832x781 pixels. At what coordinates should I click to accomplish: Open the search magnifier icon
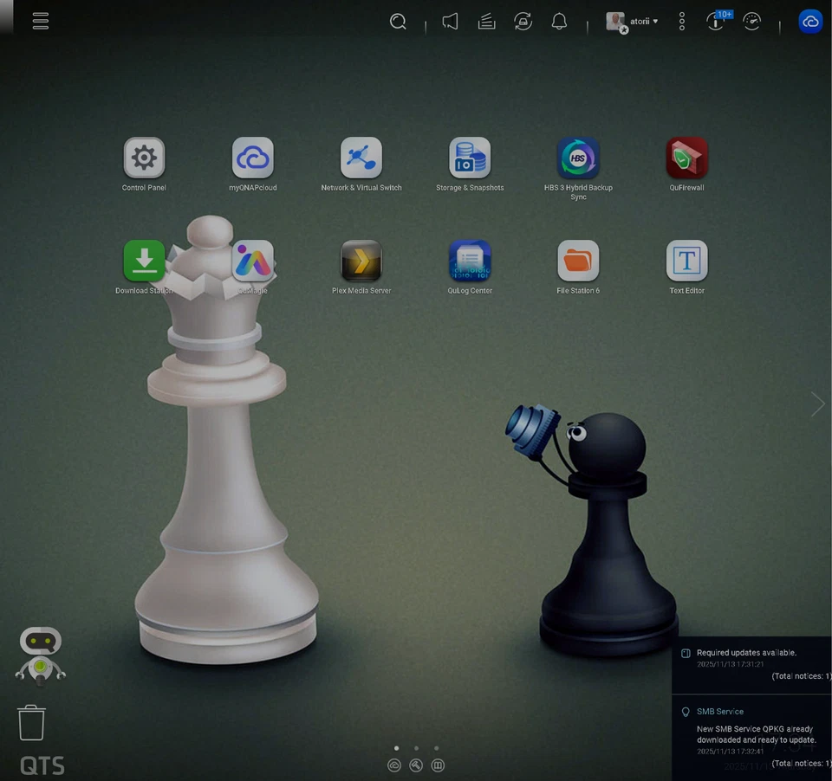pyautogui.click(x=398, y=22)
